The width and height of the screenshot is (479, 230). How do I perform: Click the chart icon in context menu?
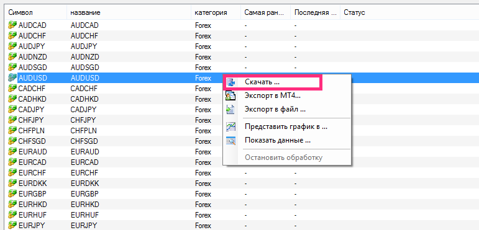click(230, 126)
